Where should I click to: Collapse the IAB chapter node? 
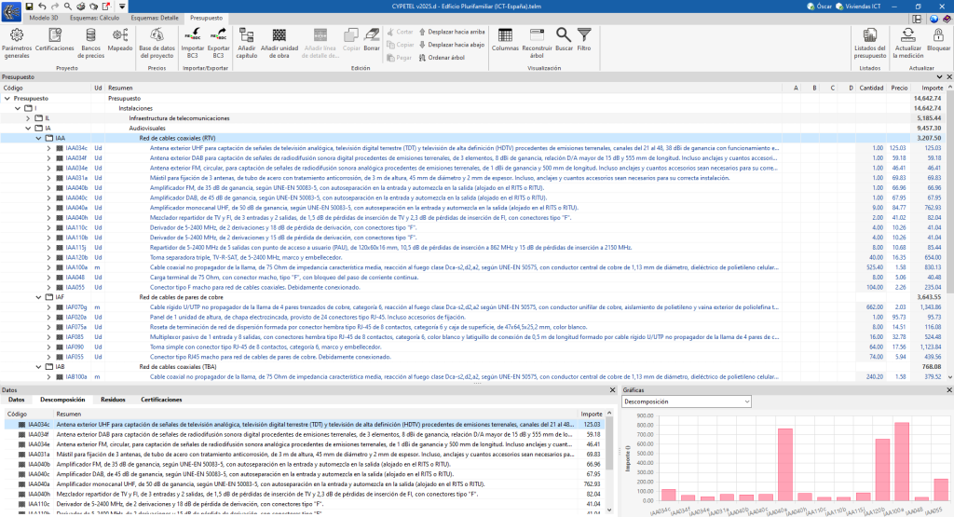(38, 367)
